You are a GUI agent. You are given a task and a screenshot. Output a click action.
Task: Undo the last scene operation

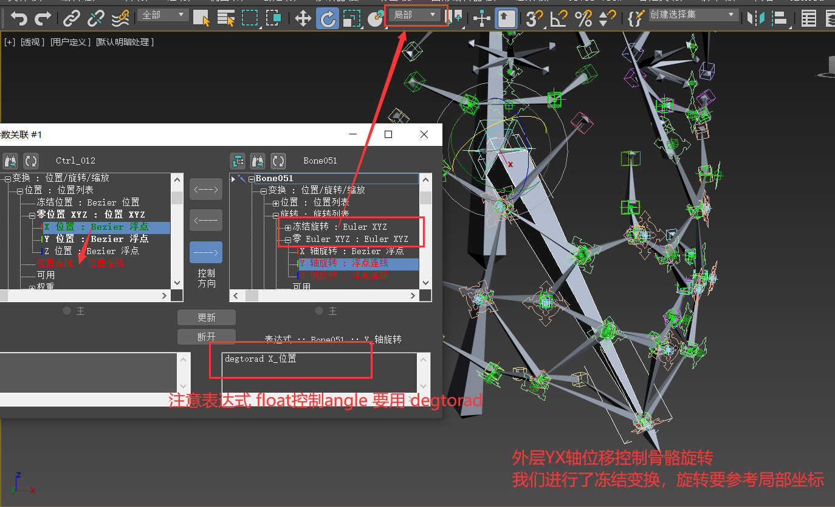[18, 18]
